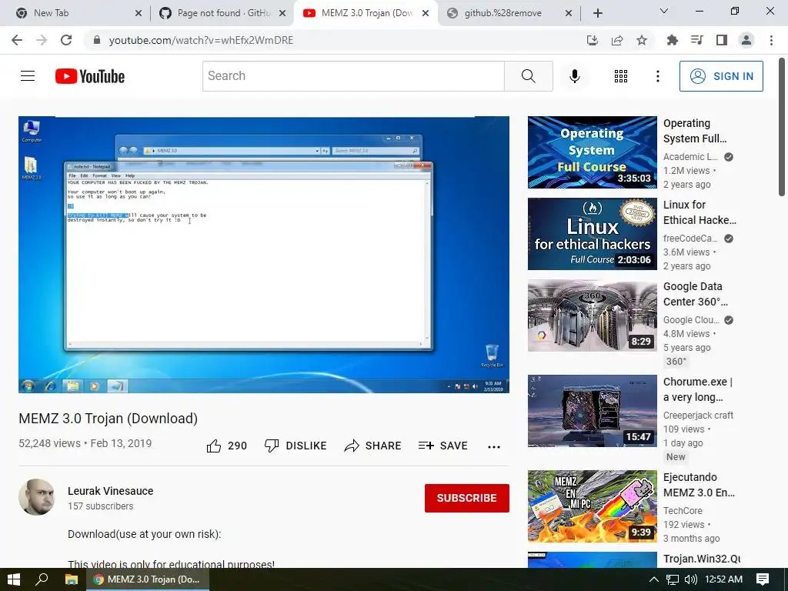The image size is (788, 591).
Task: Share this page icon in address bar
Action: click(x=617, y=40)
